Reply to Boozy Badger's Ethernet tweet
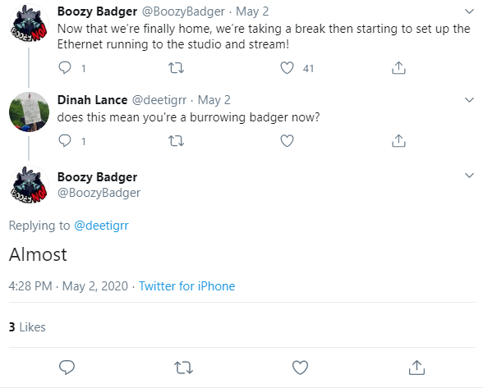Screen dimensions: 483x388 pos(65,68)
